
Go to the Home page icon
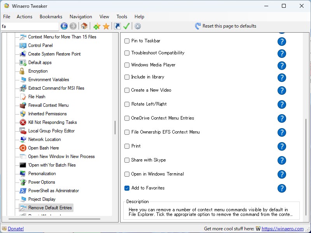[x=84, y=26]
